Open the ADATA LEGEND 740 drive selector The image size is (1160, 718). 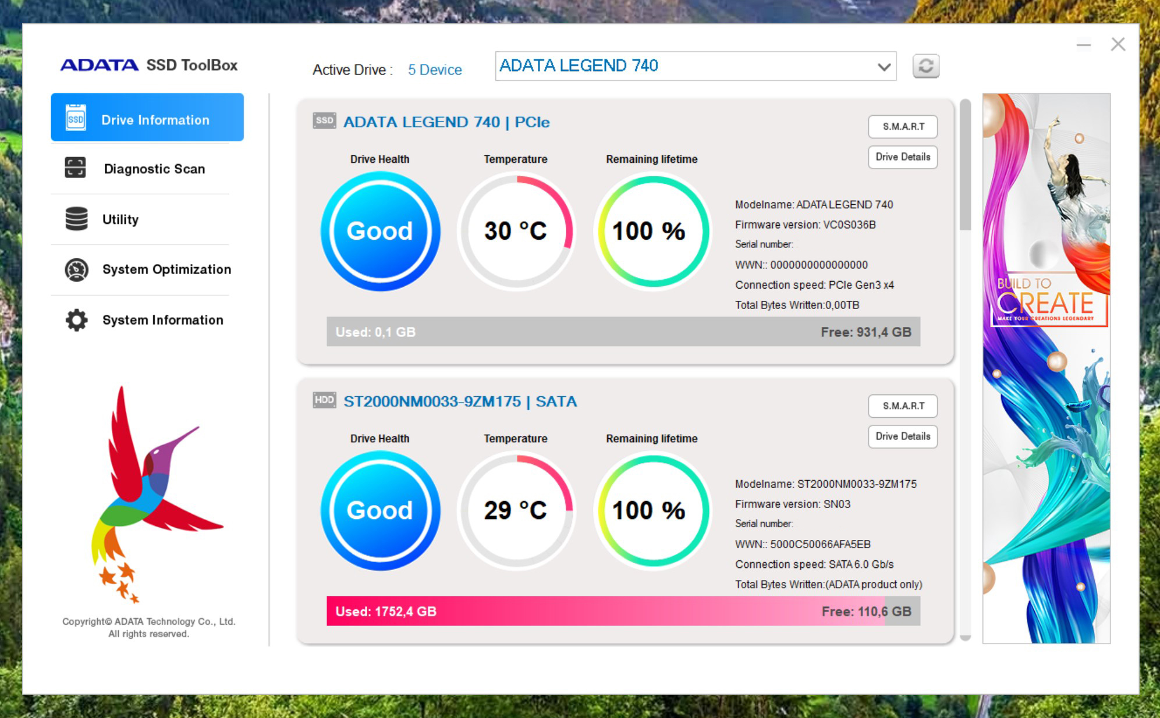click(696, 66)
